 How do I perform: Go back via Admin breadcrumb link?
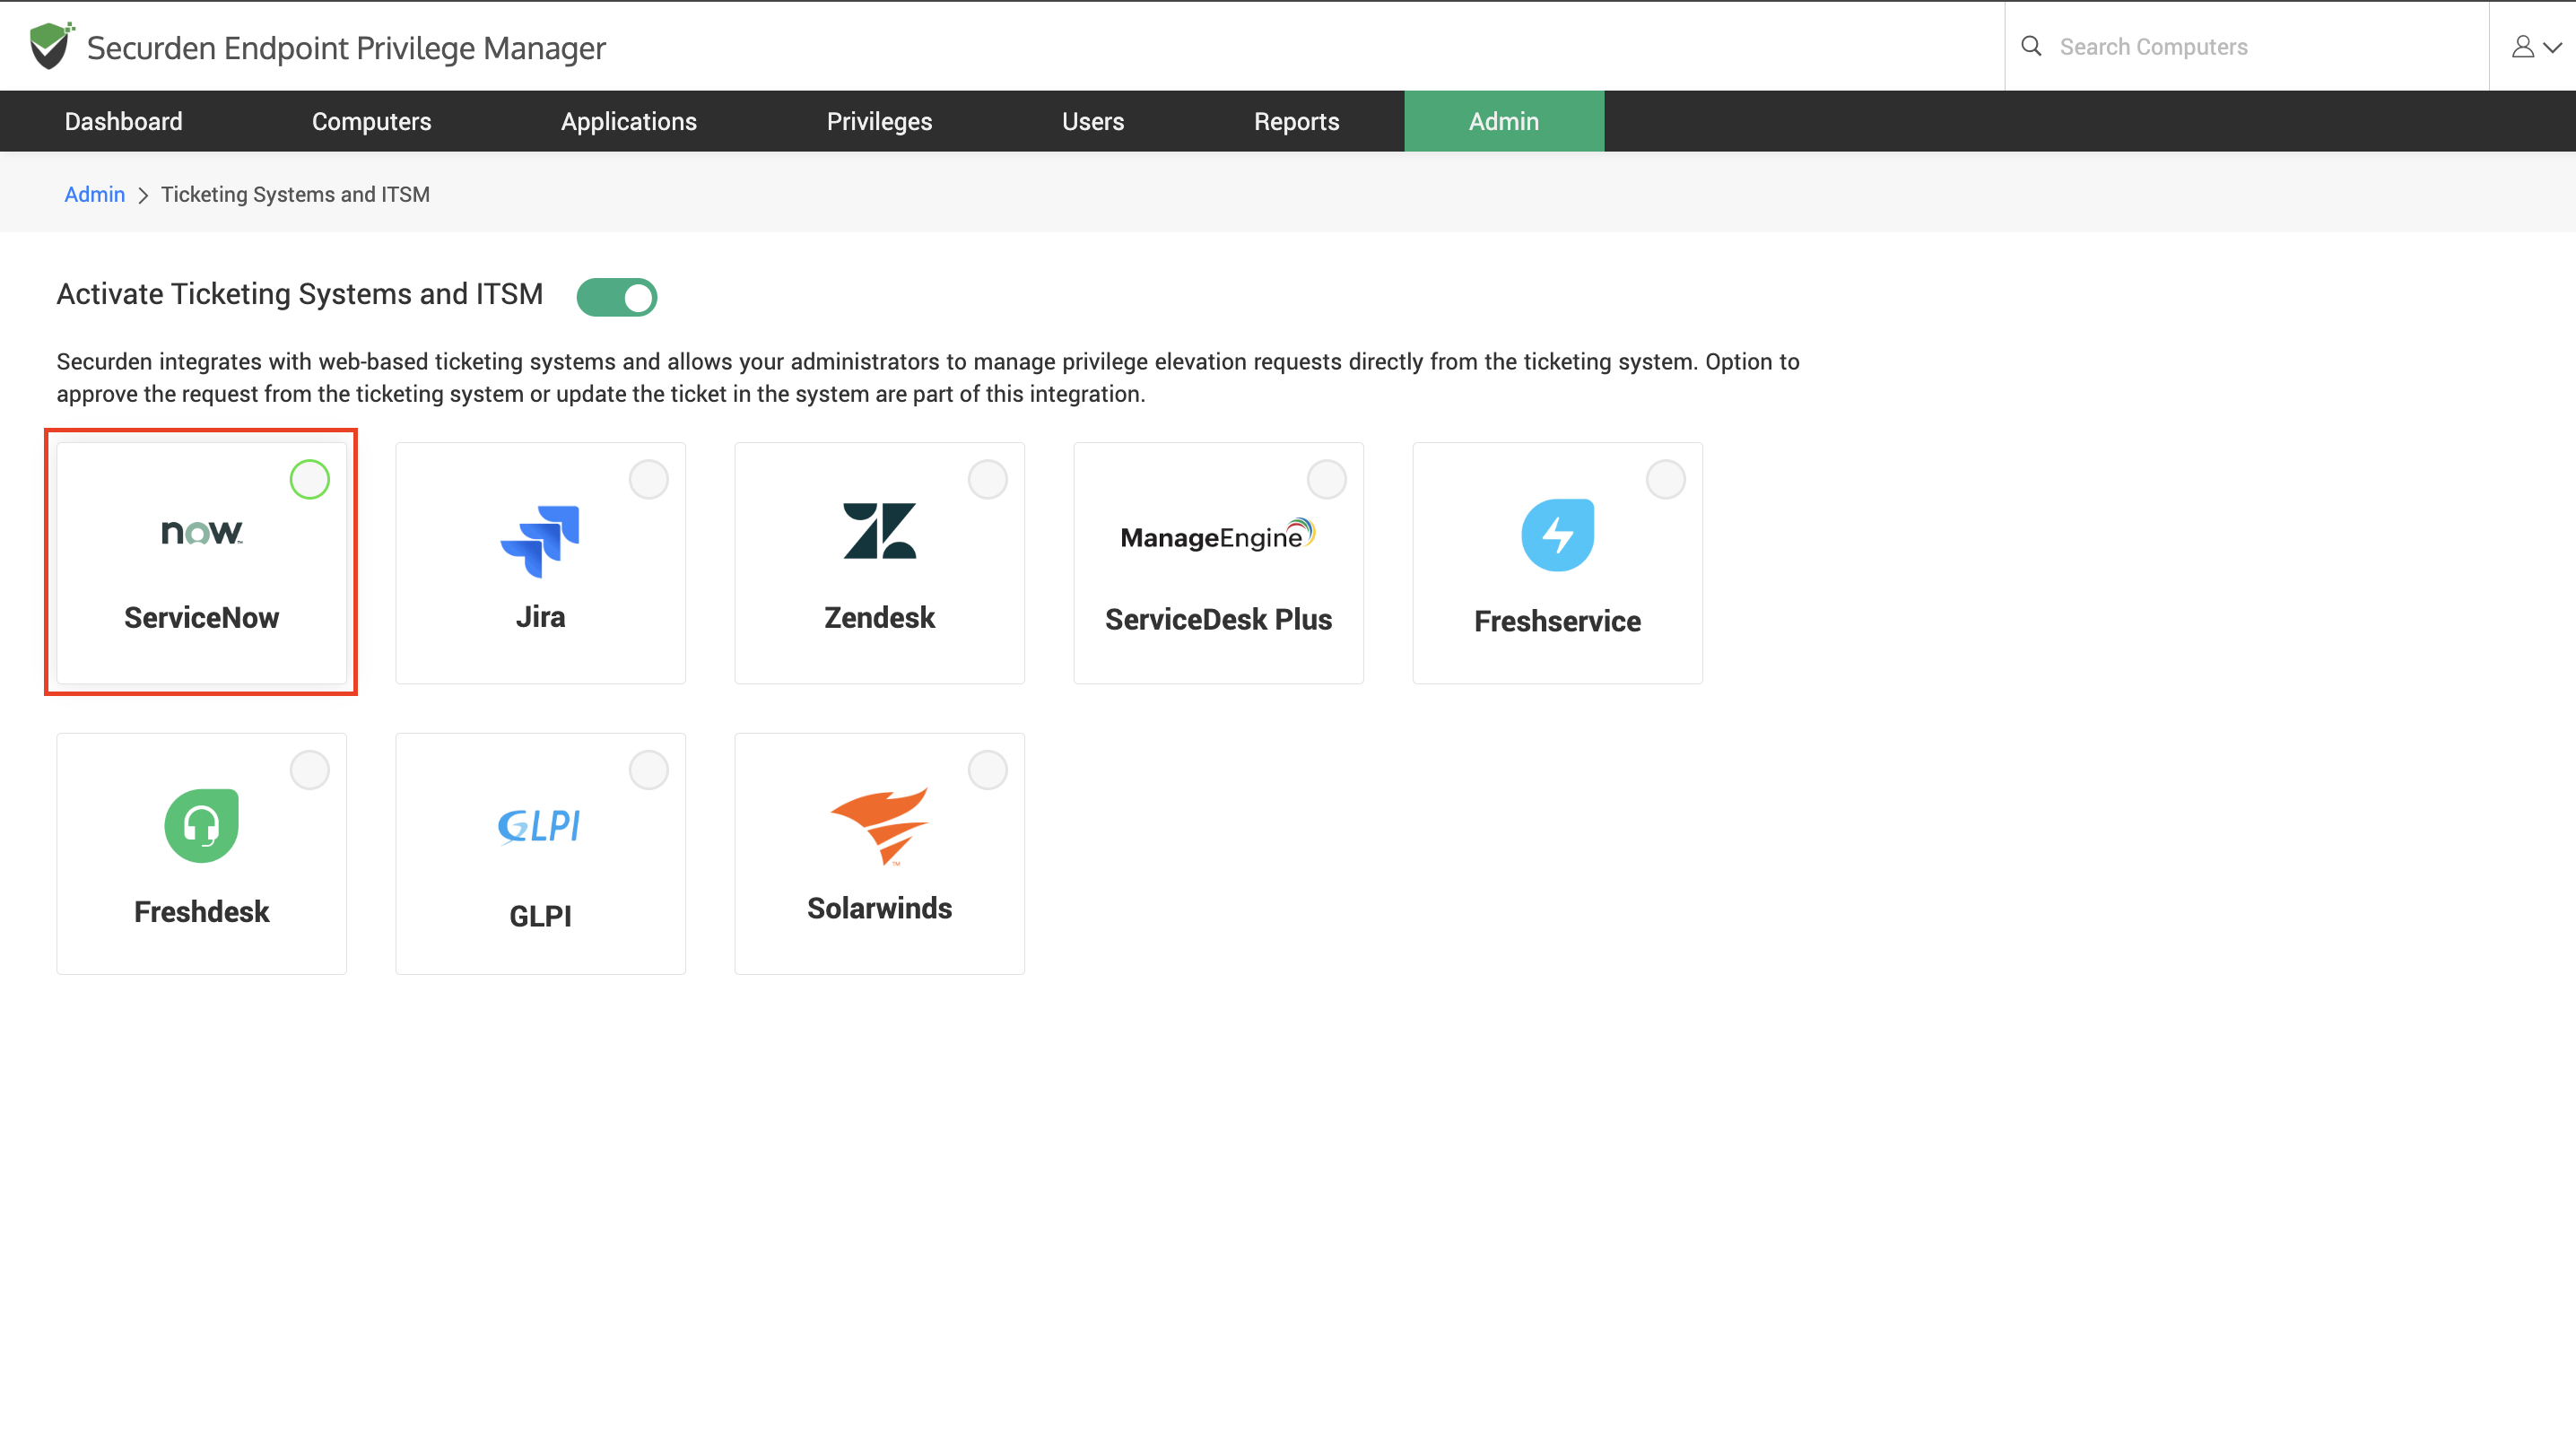coord(94,194)
